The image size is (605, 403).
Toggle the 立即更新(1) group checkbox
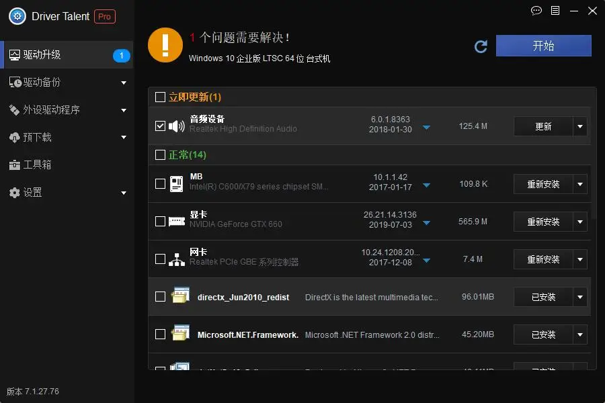click(x=160, y=97)
